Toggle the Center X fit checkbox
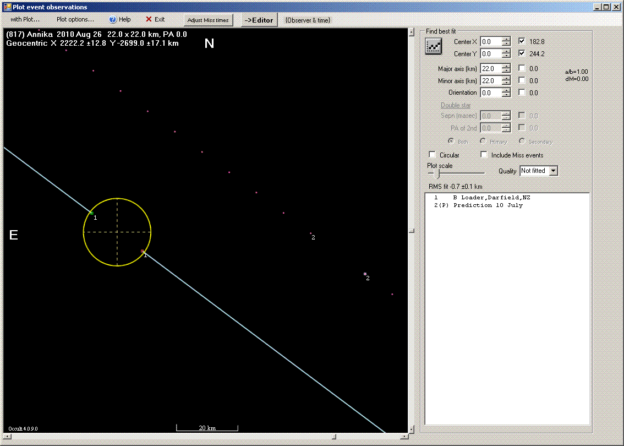Screen dimensions: 624x446 [522, 41]
